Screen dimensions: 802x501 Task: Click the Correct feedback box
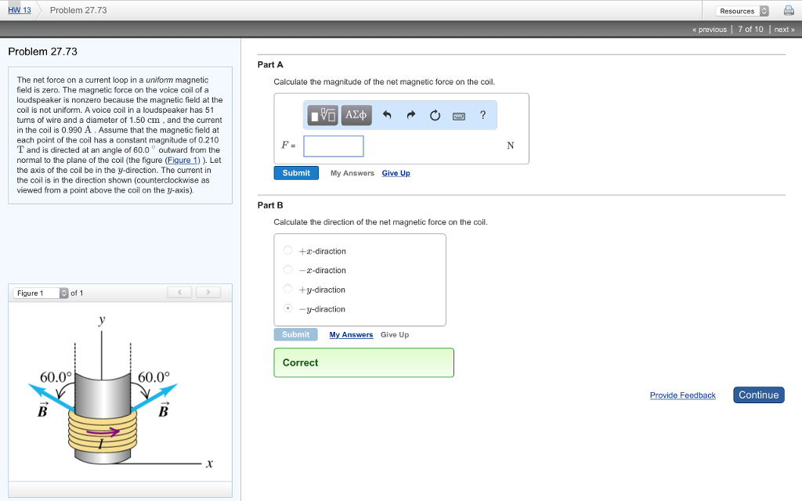pyautogui.click(x=363, y=362)
